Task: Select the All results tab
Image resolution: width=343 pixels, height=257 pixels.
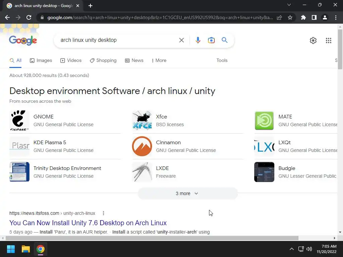Action: (x=15, y=61)
